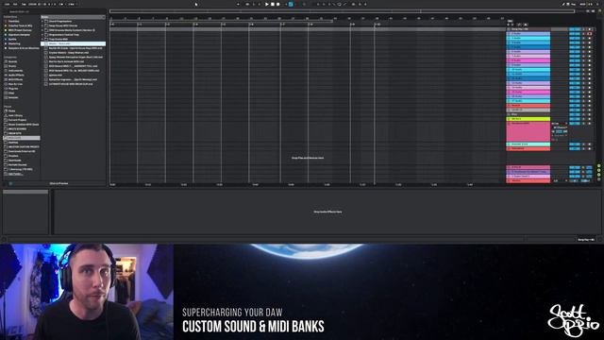Toggle 17 Audio track activator button

coord(575,101)
